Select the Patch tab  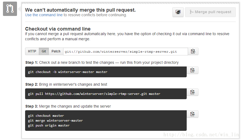pos(56,51)
